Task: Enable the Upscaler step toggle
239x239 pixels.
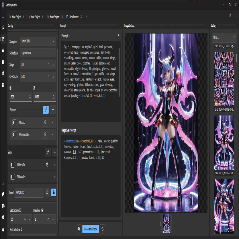Action: coord(13,177)
